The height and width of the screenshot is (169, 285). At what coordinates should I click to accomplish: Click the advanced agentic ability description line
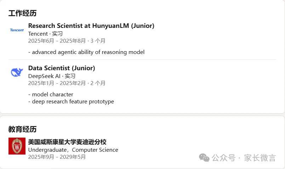86,52
